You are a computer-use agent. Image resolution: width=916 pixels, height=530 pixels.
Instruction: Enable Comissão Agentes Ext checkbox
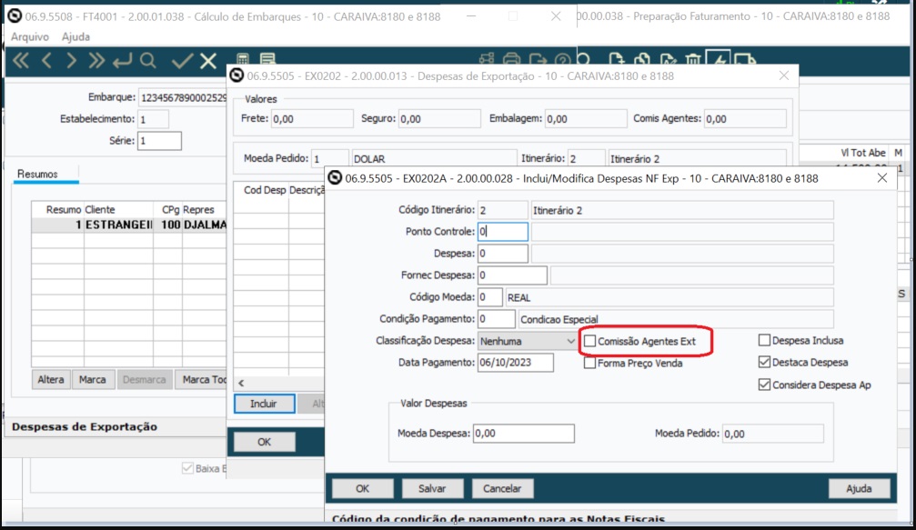(590, 341)
